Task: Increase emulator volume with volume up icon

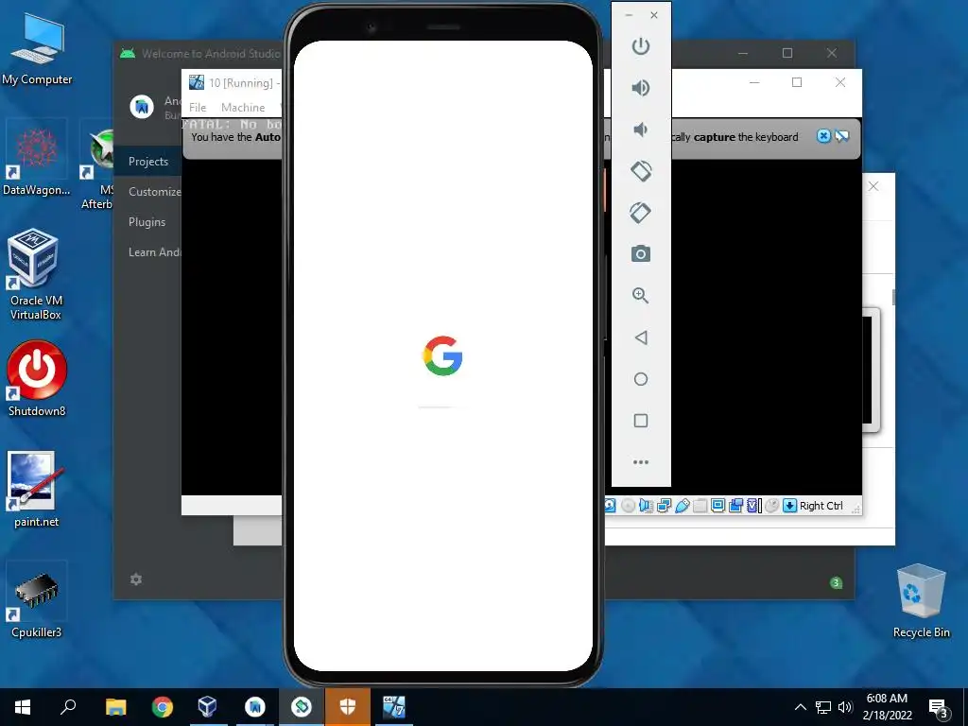Action: [x=641, y=88]
